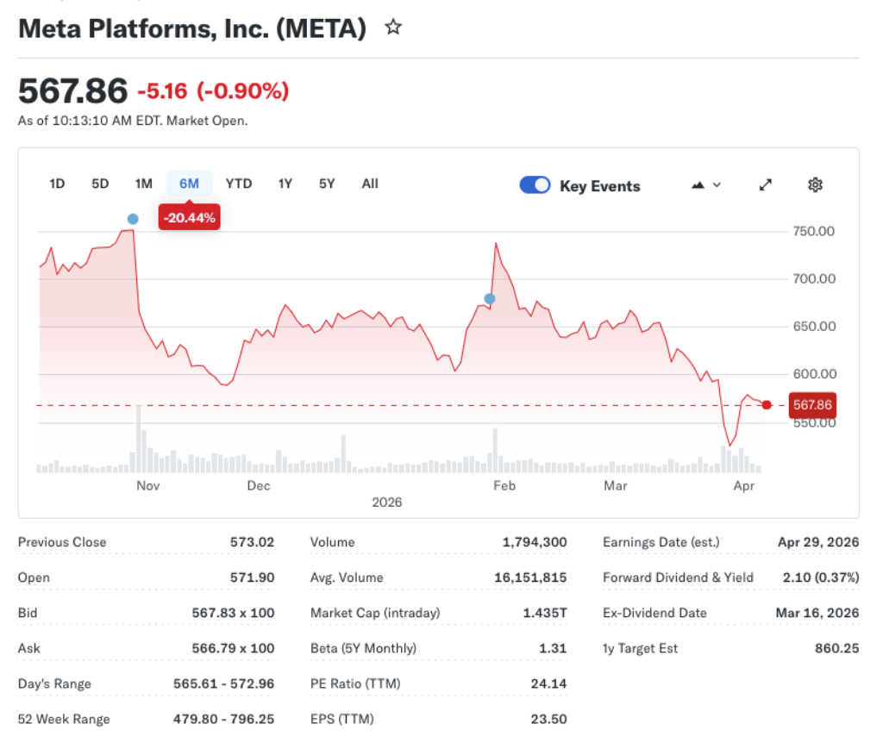Click Ex-Dividend Date Mar 16, 2026
Image resolution: width=883 pixels, height=749 pixels.
coord(817,613)
